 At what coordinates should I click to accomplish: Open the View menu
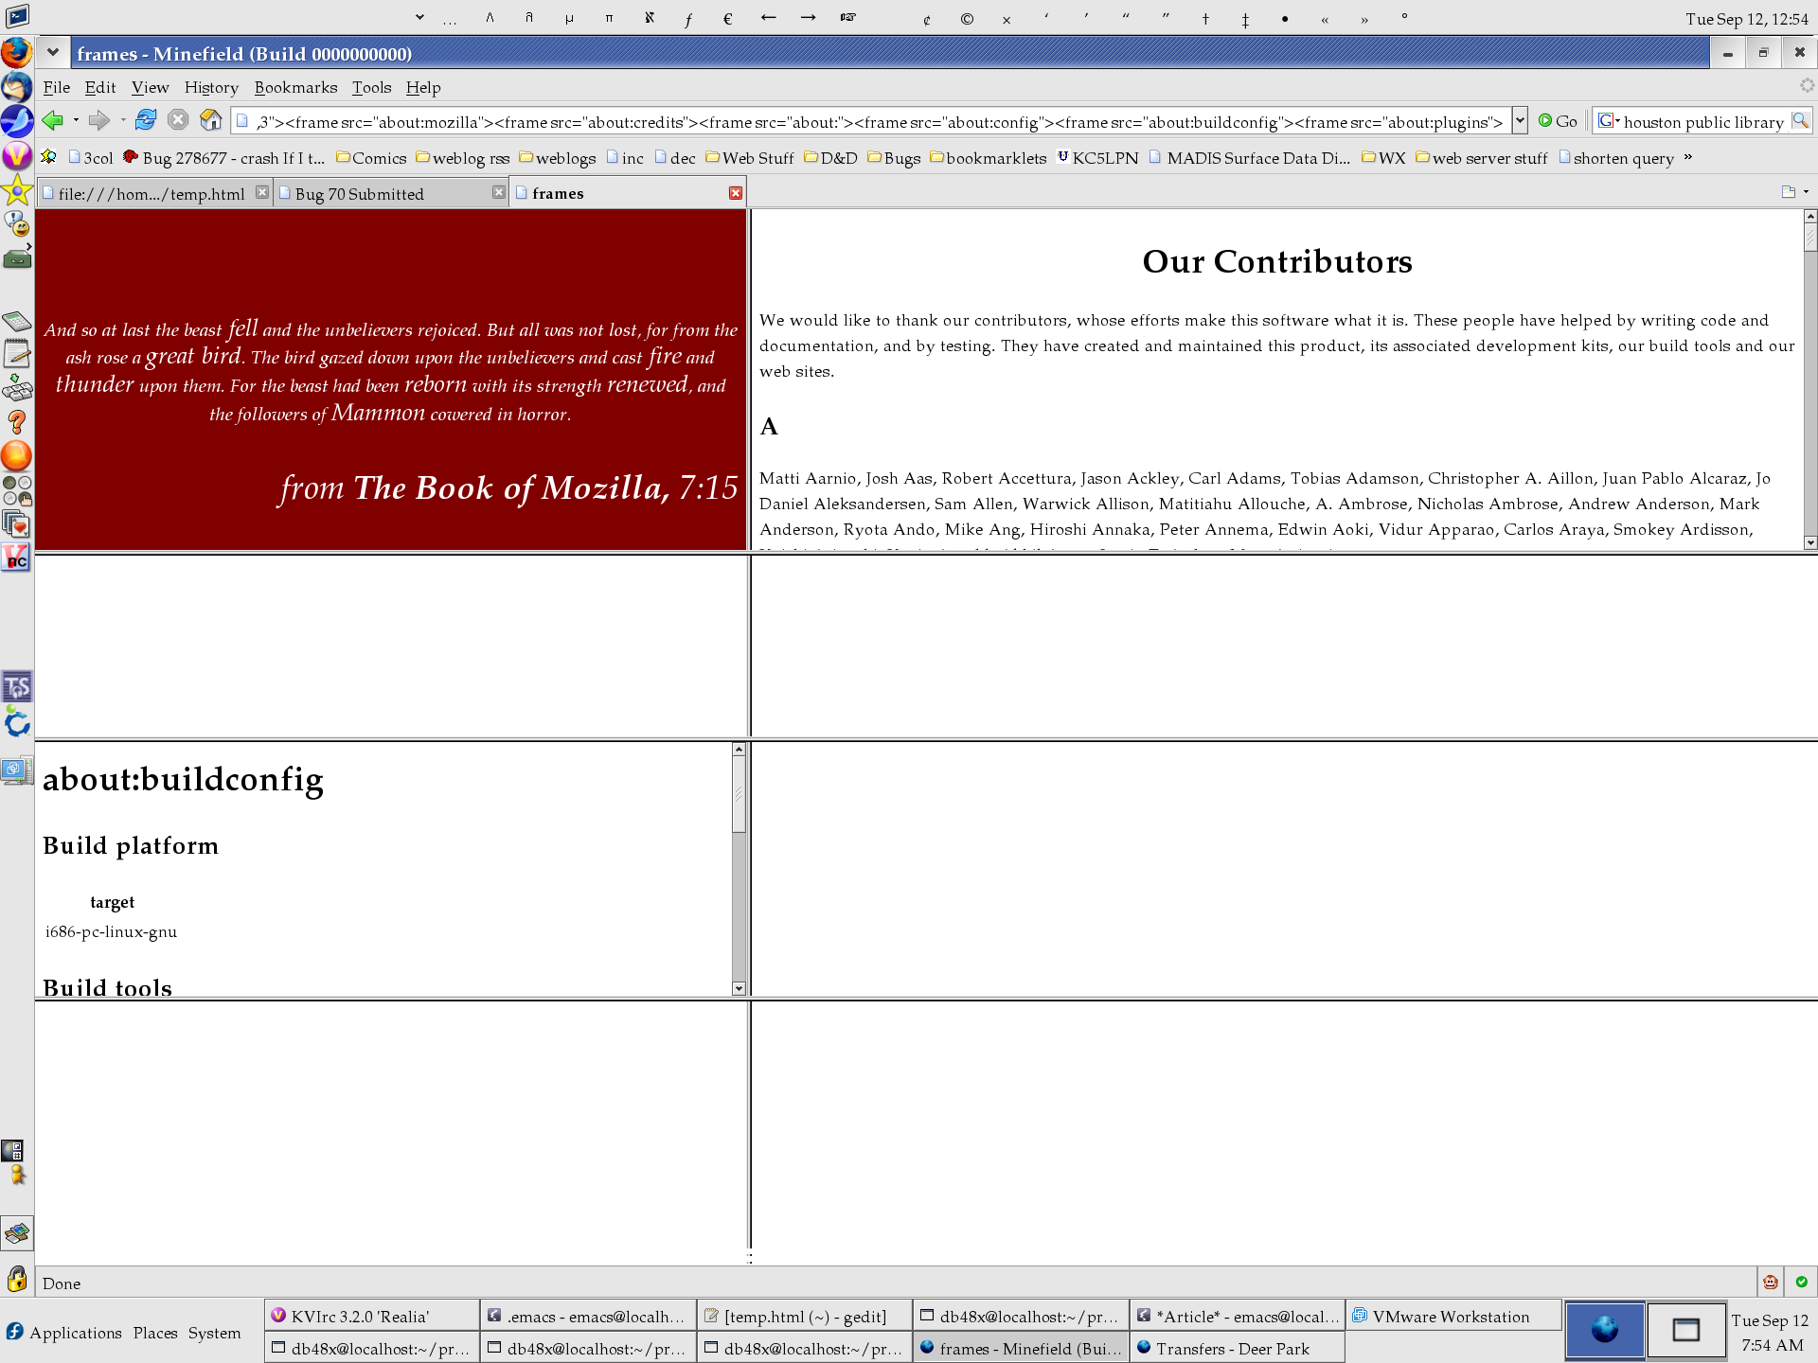[x=150, y=87]
